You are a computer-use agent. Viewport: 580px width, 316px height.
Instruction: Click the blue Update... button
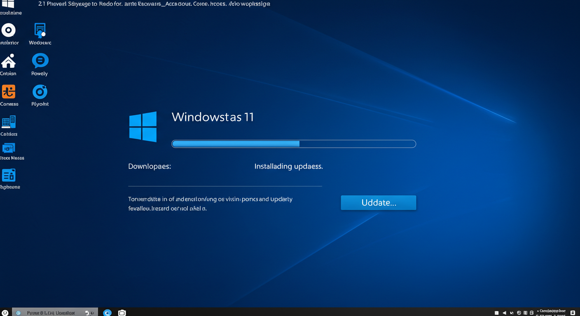pyautogui.click(x=378, y=202)
